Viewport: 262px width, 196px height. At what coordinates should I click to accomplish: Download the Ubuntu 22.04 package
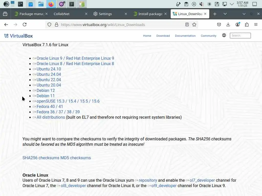(x=49, y=80)
